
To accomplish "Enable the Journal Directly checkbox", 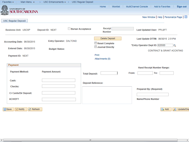I will 96,47.
